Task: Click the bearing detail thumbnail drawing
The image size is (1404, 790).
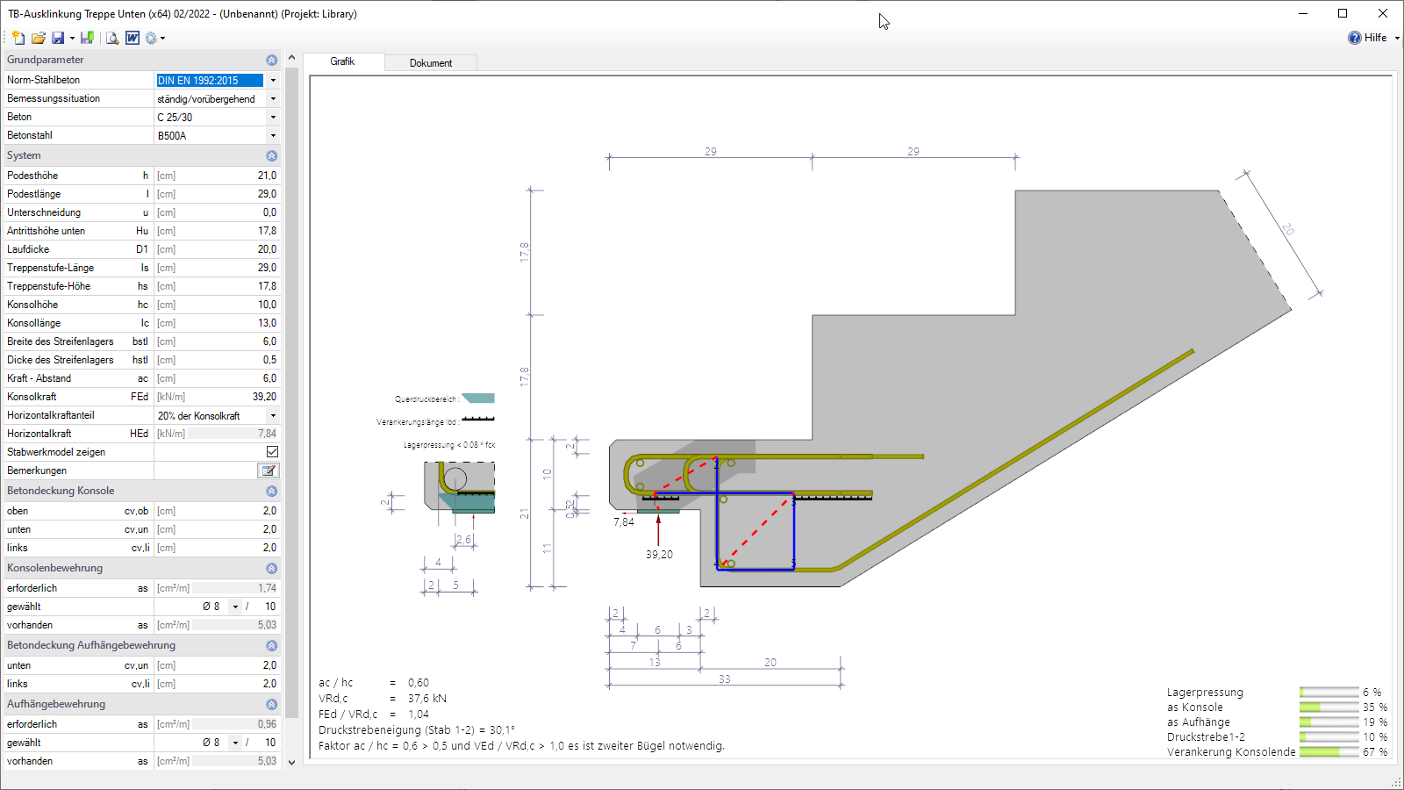Action: (459, 487)
